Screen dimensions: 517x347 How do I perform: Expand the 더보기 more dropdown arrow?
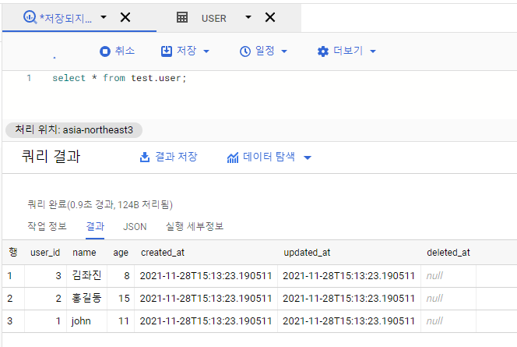(373, 51)
